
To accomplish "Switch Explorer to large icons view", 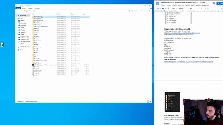I will tap(150, 101).
